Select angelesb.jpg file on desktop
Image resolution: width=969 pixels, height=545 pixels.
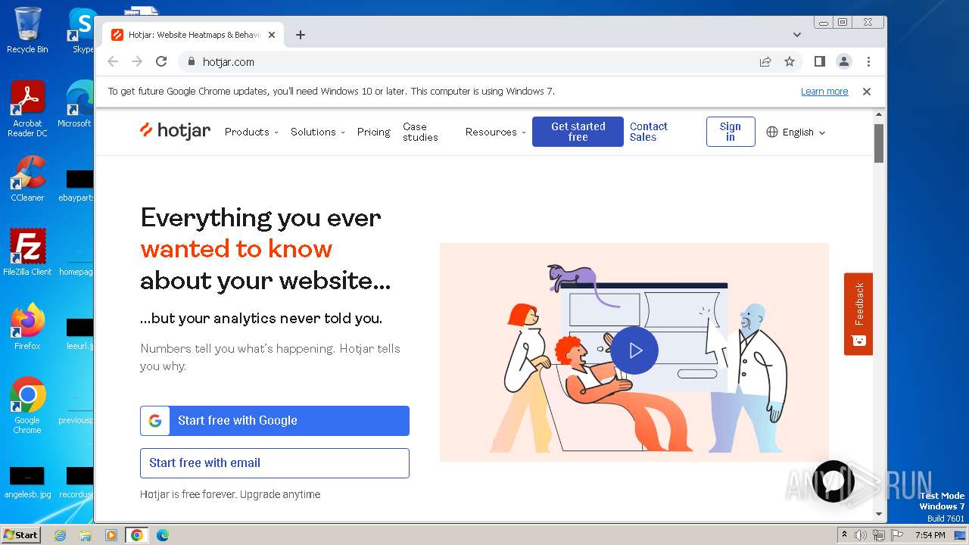pyautogui.click(x=27, y=483)
